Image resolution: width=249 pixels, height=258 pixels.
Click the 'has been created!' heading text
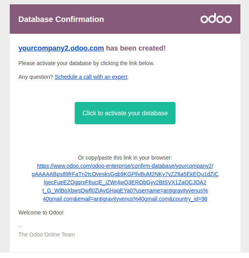(x=136, y=48)
